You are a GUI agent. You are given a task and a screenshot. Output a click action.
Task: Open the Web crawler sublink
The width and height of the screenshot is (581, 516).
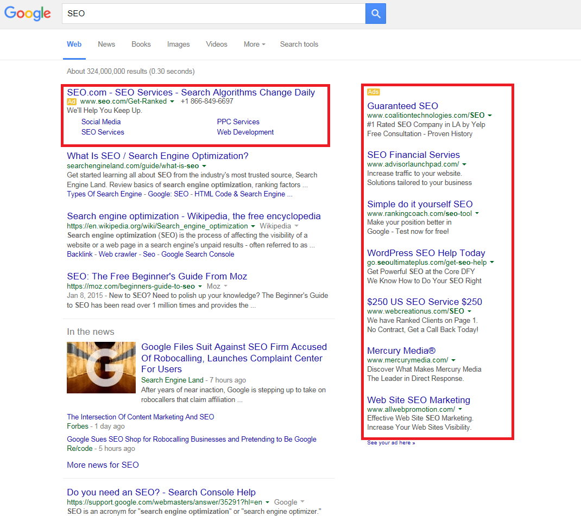tap(117, 254)
